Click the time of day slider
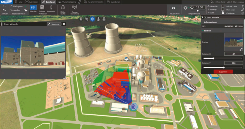The image size is (245, 129). [x=197, y=11]
